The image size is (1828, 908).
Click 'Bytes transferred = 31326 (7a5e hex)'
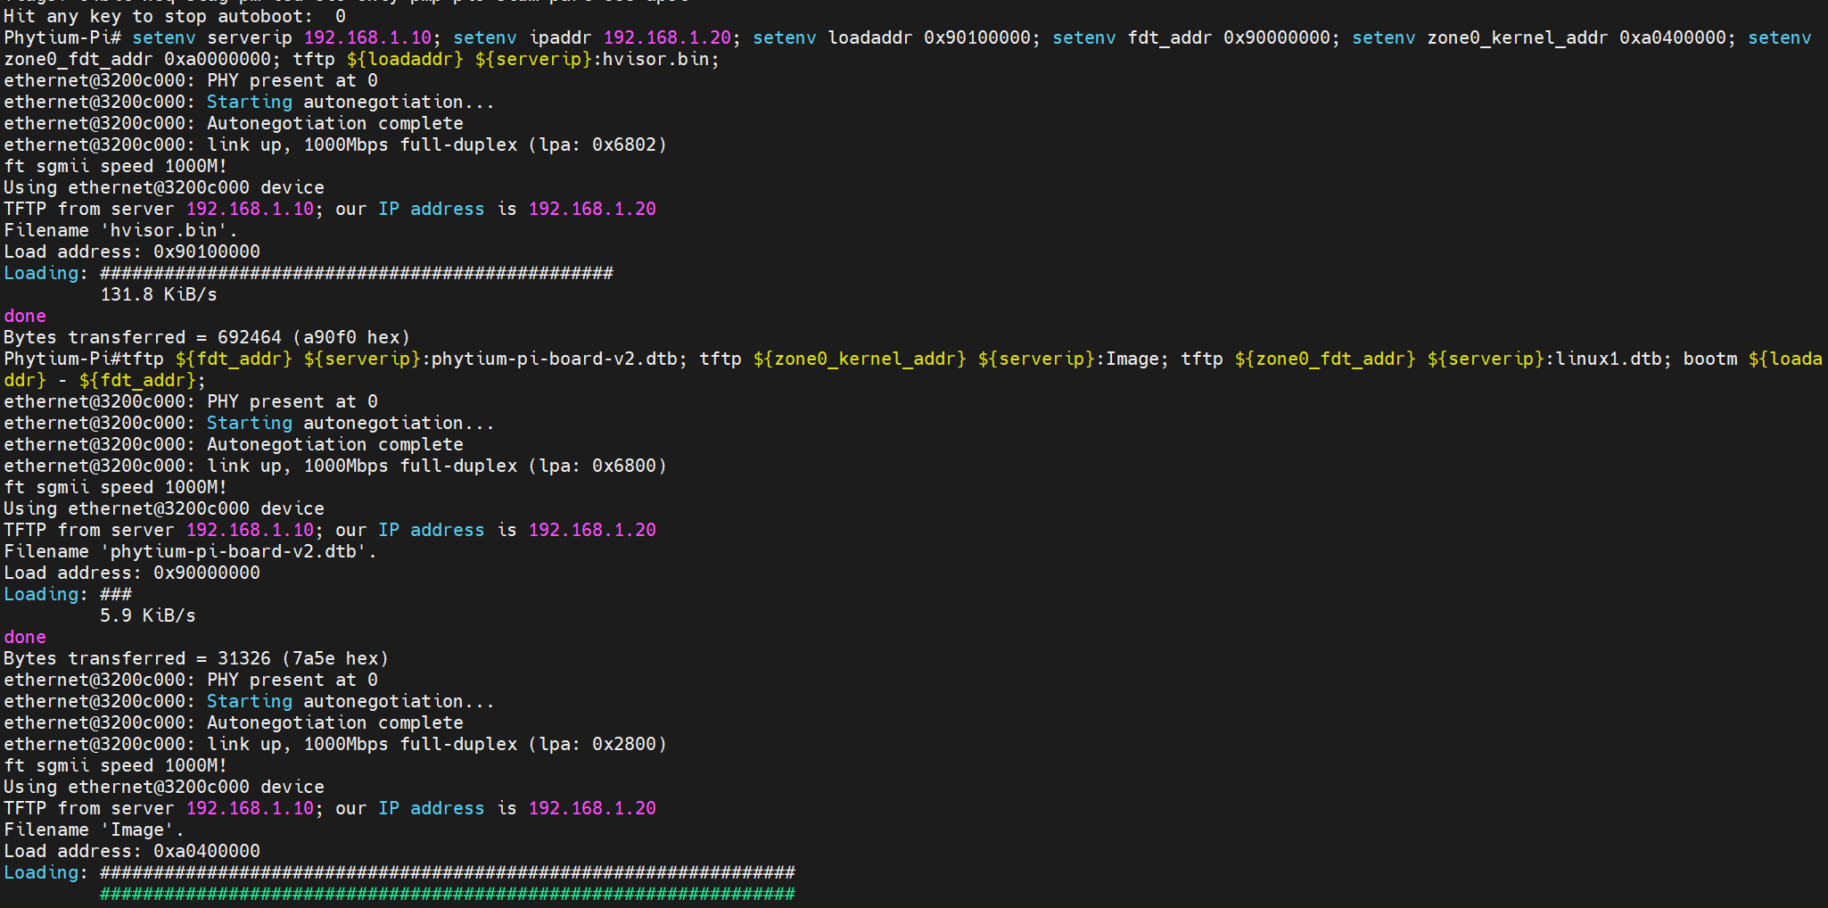pyautogui.click(x=196, y=658)
